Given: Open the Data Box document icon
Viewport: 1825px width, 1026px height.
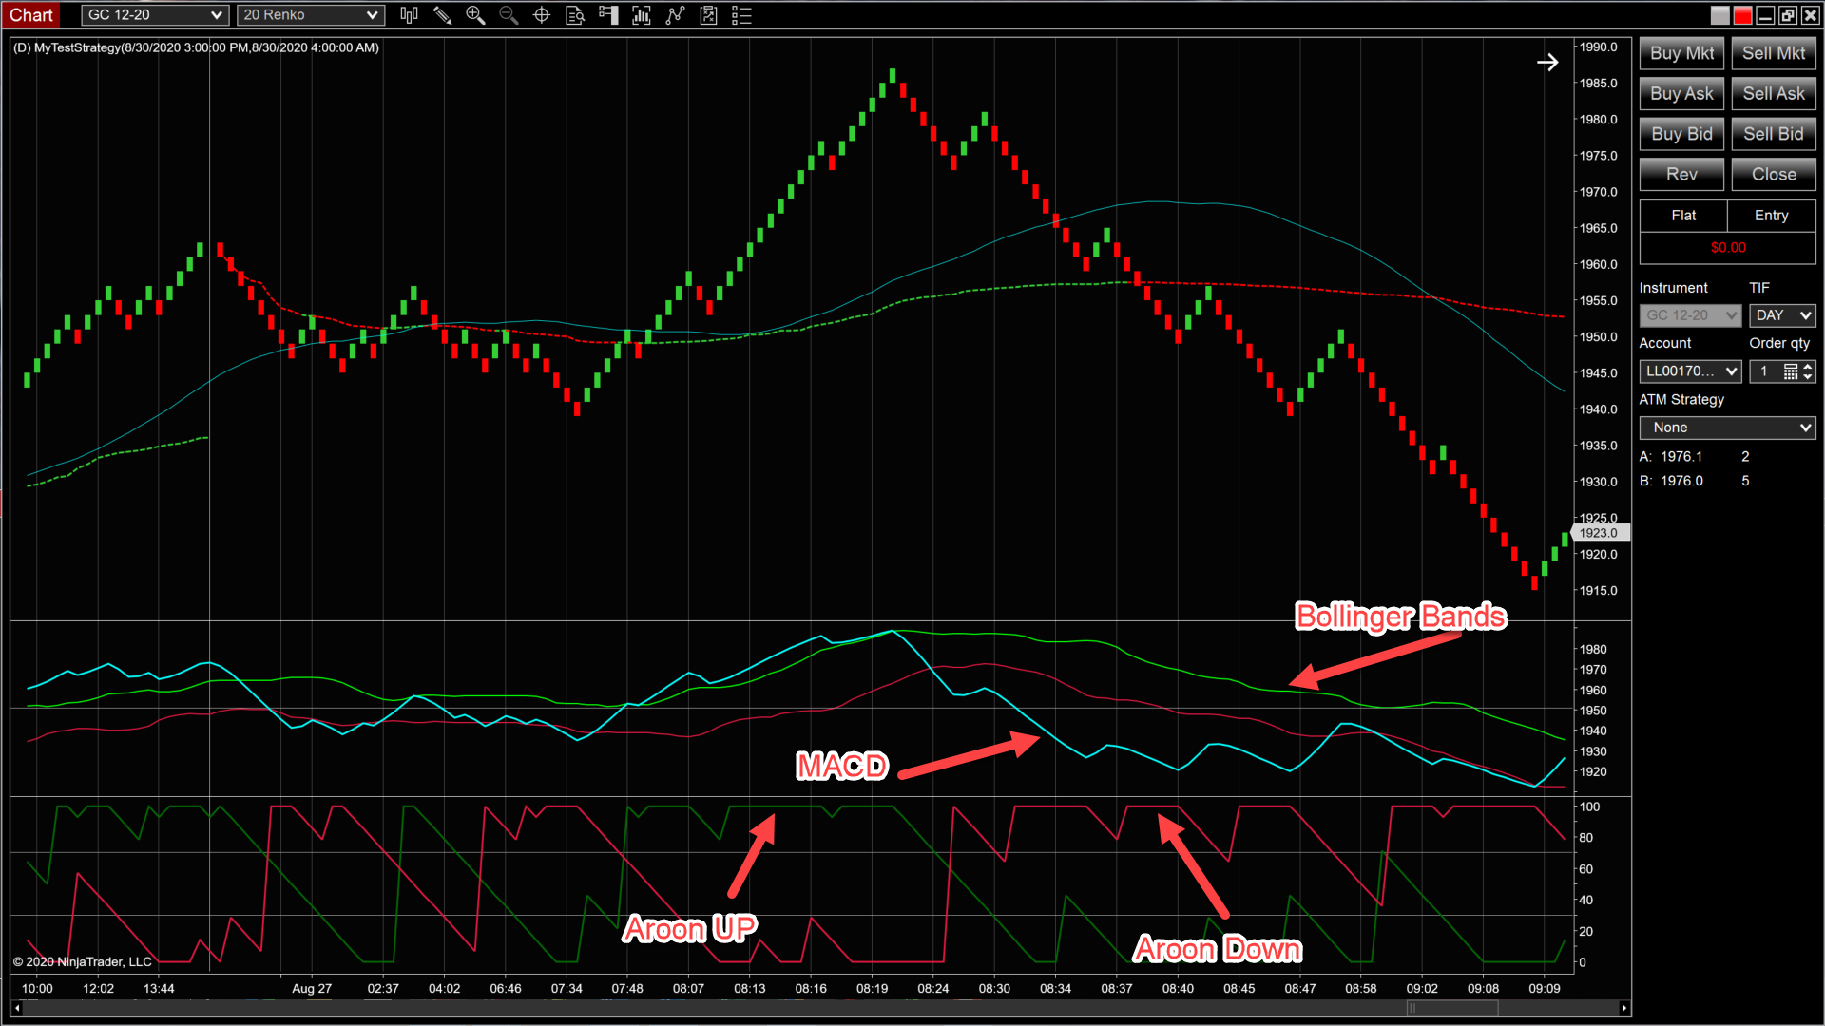Looking at the screenshot, I should click(575, 15).
